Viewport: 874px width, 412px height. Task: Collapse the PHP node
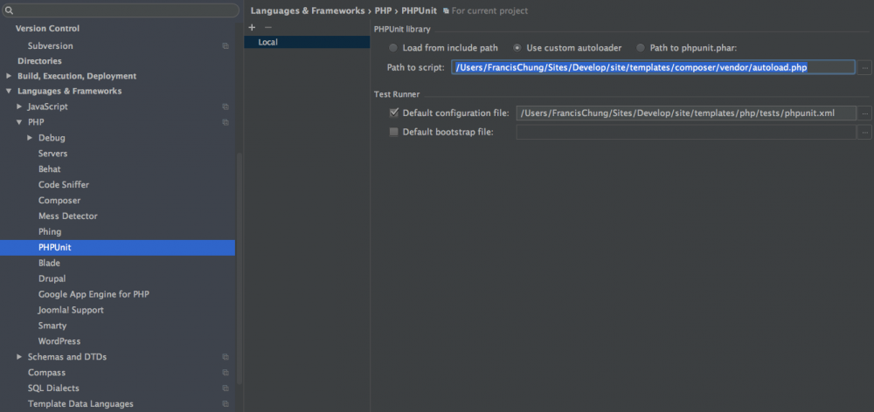point(19,122)
